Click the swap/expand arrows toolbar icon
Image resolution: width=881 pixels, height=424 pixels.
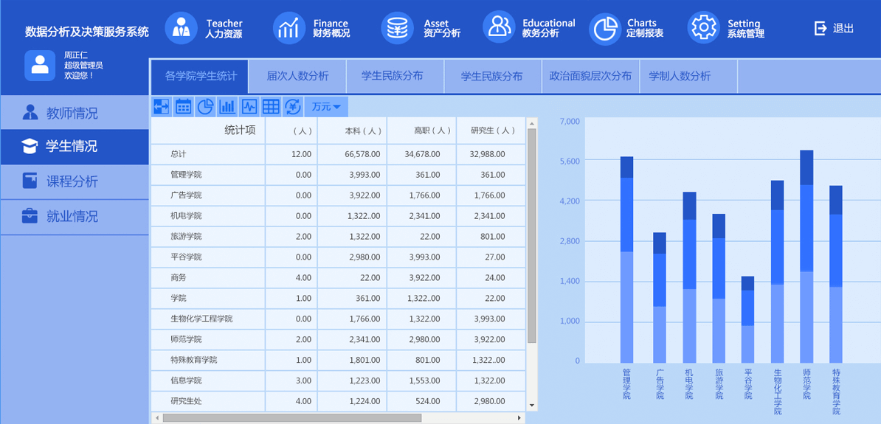[x=161, y=107]
